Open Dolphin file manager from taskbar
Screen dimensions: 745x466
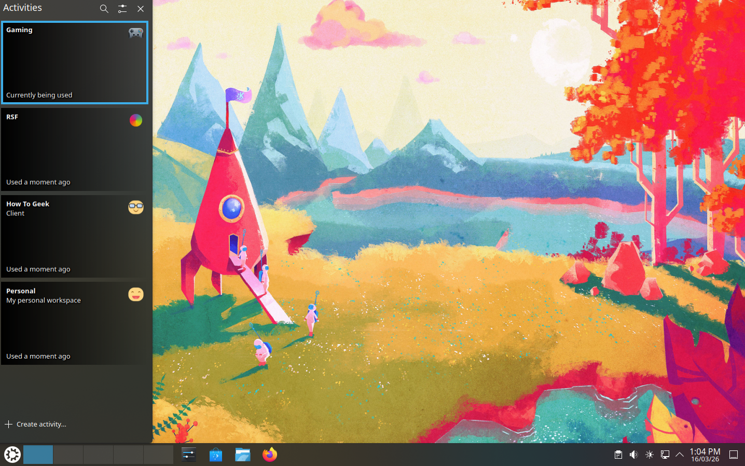coord(243,455)
